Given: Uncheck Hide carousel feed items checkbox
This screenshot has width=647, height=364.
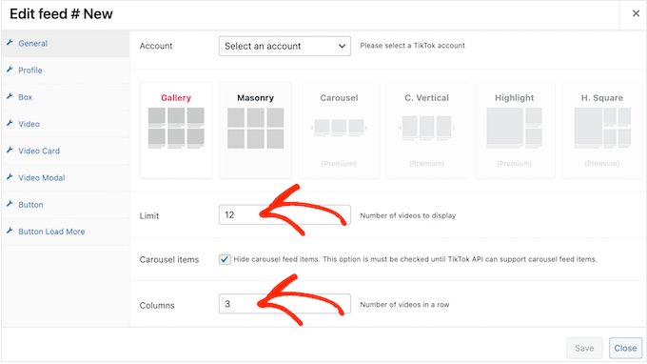Looking at the screenshot, I should click(225, 259).
